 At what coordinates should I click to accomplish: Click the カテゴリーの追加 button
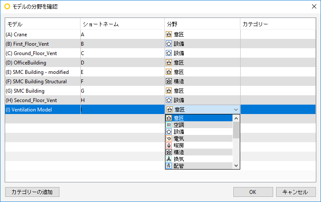point(32,192)
